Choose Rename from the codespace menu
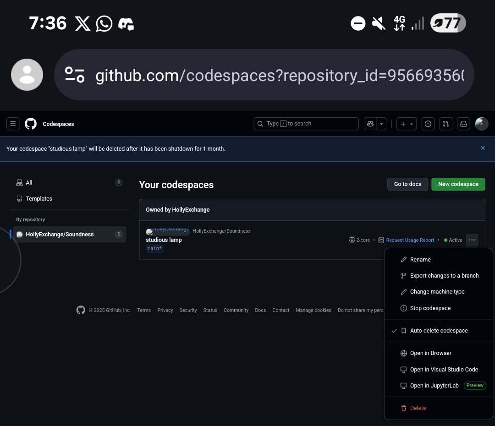Screen dimensions: 495x426 [439, 259]
